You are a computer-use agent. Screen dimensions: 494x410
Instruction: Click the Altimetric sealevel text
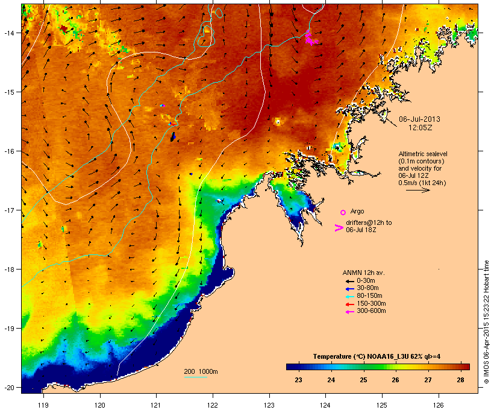[423, 154]
